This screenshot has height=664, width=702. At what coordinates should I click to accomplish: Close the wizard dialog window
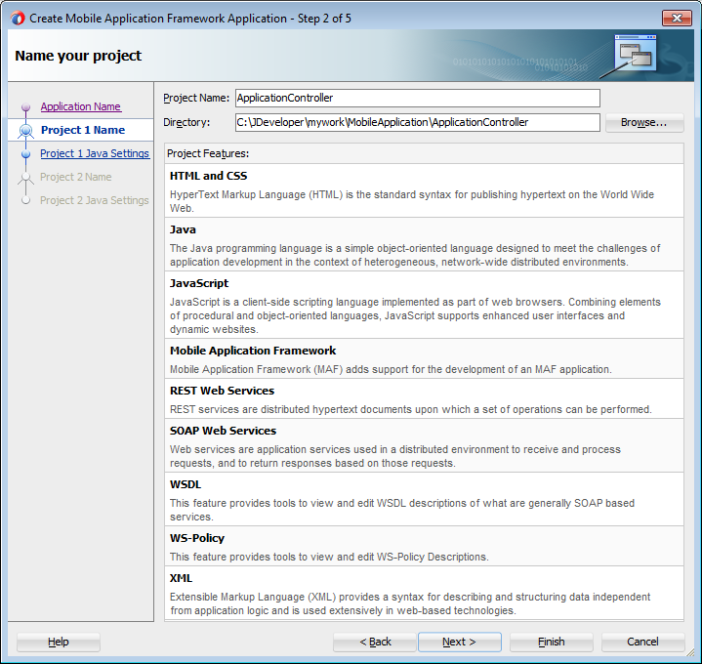click(x=677, y=19)
